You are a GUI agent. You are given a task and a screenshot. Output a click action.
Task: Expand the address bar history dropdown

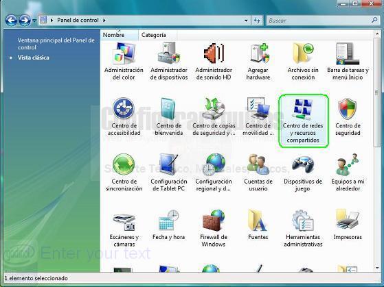click(246, 21)
